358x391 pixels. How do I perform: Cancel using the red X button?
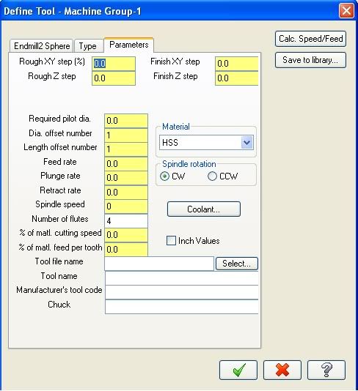282,370
